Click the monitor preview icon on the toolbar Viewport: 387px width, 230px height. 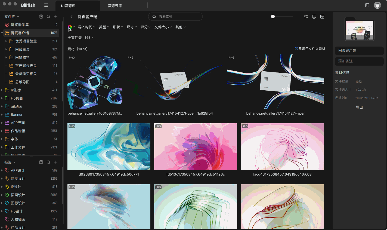pyautogui.click(x=314, y=17)
